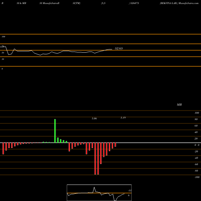This screenshot has height=201, width=201.
Task: Click the -100 label on the MR axis
Action: point(197,177)
